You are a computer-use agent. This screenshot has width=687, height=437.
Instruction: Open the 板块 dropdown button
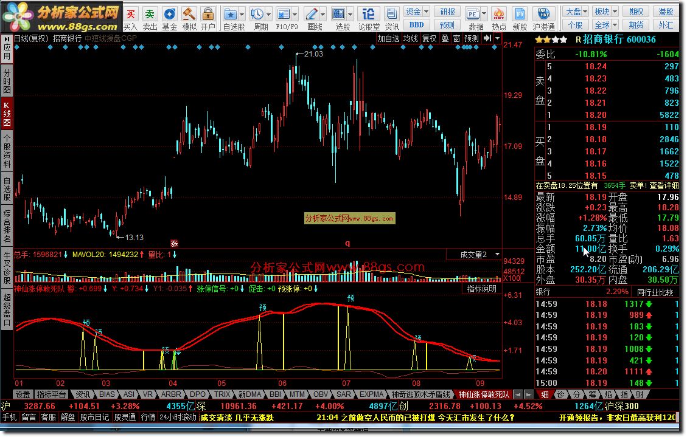pos(606,12)
